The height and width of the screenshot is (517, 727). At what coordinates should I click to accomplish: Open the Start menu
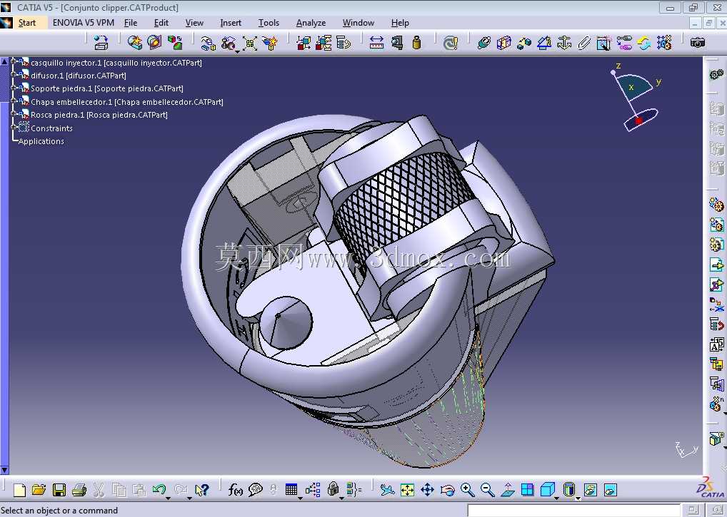pos(27,23)
